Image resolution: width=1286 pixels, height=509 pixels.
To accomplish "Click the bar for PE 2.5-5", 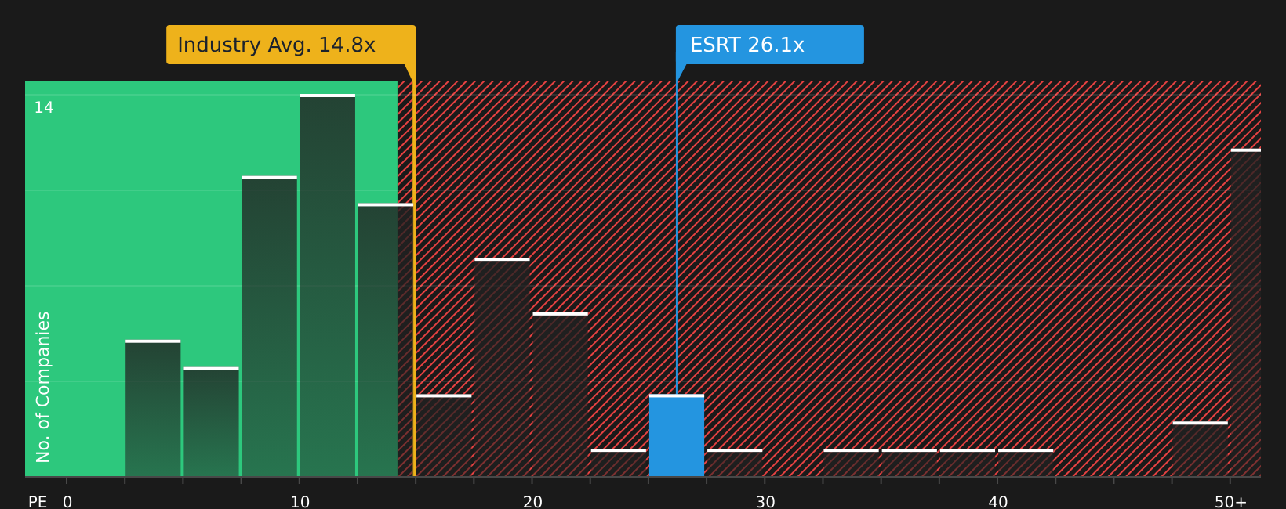I will coord(153,408).
